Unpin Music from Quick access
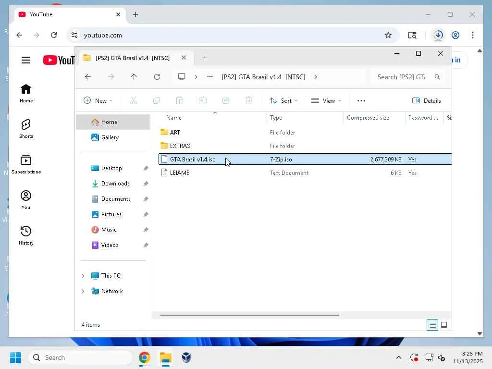This screenshot has height=369, width=492. click(146, 230)
